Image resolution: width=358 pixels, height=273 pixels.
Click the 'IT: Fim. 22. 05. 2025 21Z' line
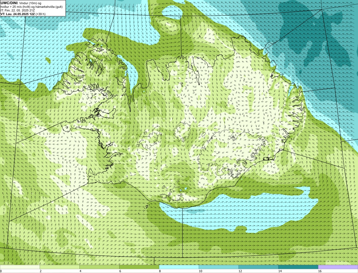[18, 10]
